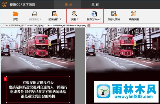
Task: Switch to the 查看 tab
Action: 95,4
